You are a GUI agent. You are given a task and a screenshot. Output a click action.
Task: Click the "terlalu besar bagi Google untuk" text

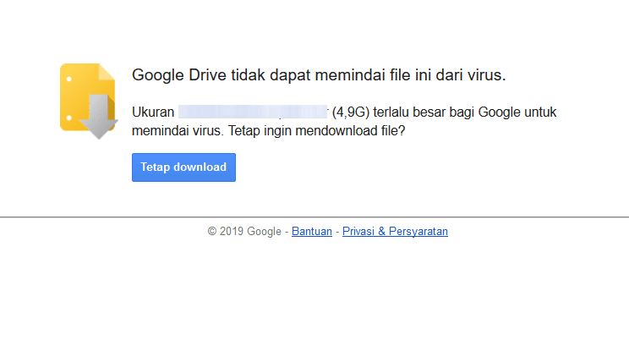[x=465, y=112]
